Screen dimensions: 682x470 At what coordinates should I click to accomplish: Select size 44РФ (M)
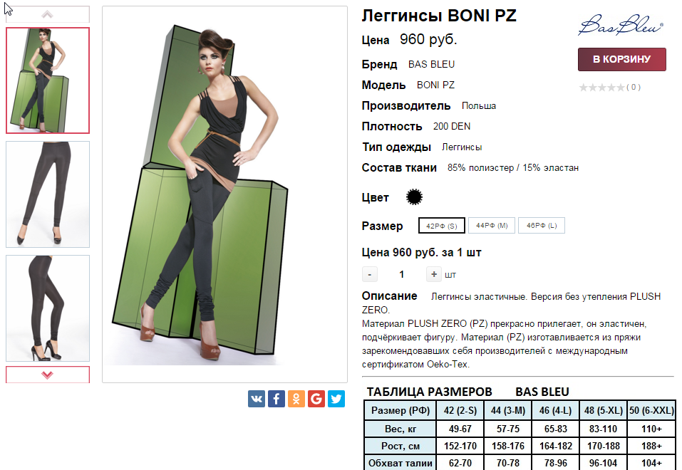[492, 226]
